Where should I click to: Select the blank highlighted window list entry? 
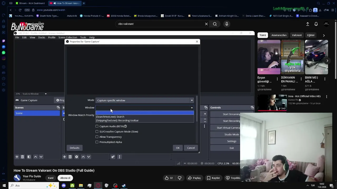pos(145,113)
